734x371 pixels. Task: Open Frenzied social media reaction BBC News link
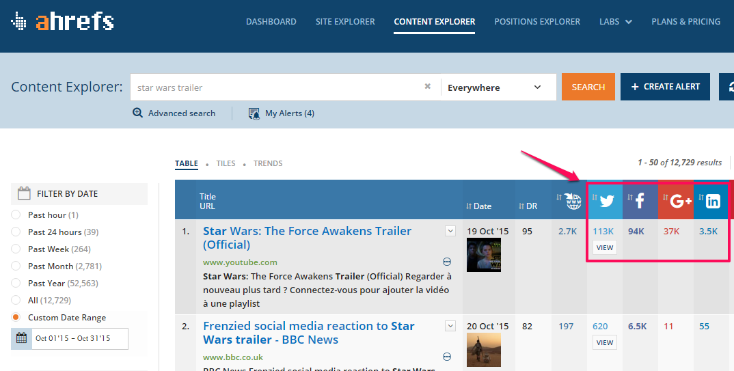point(309,333)
